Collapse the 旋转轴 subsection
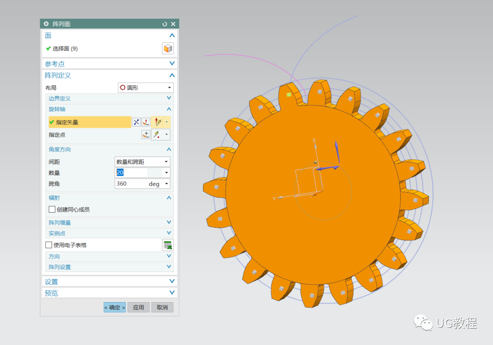Screen dimensions: 493x345 (169, 109)
